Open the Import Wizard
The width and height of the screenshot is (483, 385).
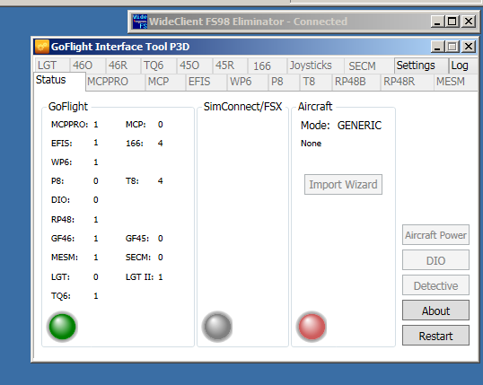343,185
